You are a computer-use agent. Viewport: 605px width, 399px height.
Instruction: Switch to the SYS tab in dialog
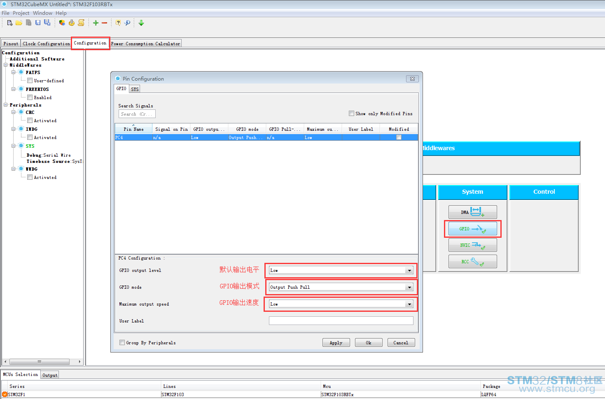135,89
